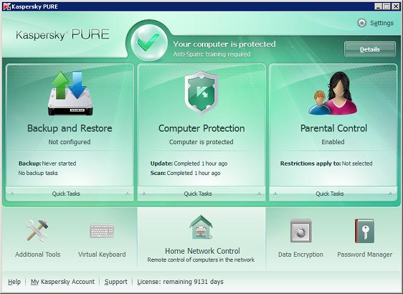Close the Kaspersky PURE window
Image resolution: width=403 pixels, height=294 pixels.
coord(395,6)
